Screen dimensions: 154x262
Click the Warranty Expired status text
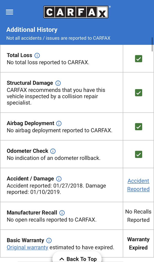click(138, 244)
